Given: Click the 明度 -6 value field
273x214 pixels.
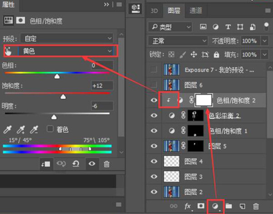Looking at the screenshot, I should point(102,106).
